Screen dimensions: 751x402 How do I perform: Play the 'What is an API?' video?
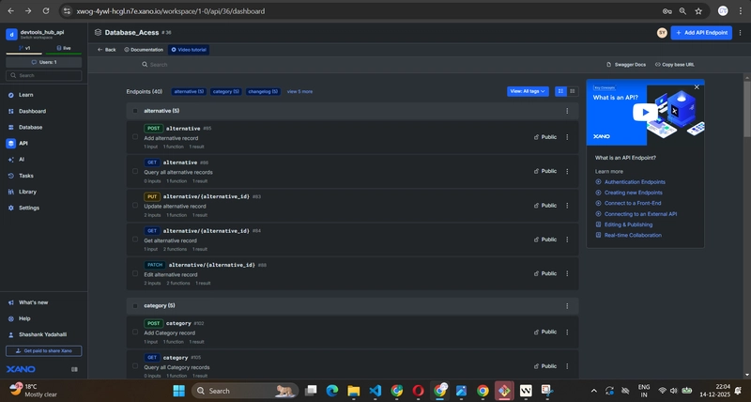tap(645, 110)
